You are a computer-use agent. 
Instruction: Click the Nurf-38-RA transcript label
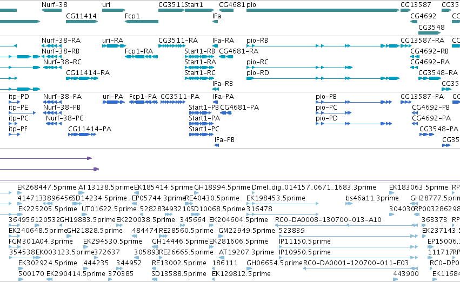click(61, 40)
